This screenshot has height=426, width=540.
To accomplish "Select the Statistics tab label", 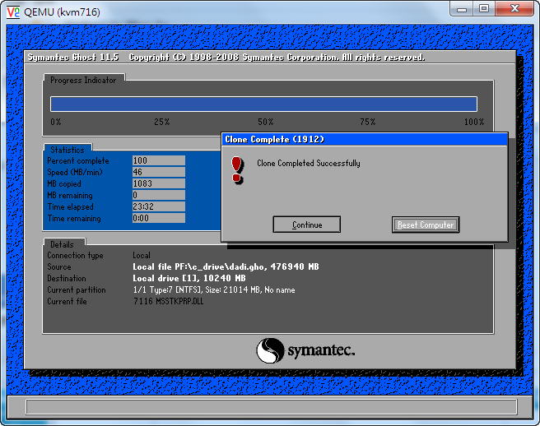I will click(x=67, y=150).
